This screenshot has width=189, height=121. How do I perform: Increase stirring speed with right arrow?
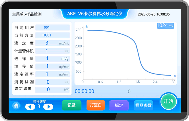(x=48, y=107)
